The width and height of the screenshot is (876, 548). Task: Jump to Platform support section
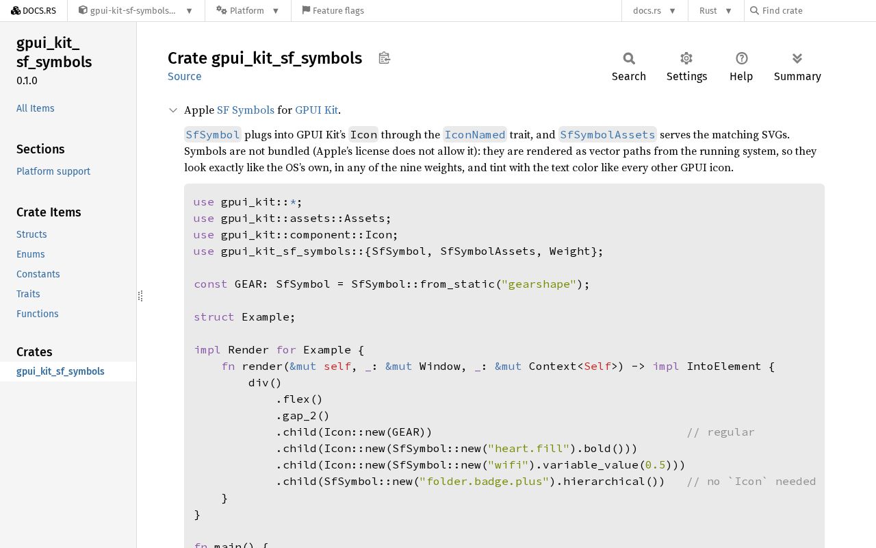[53, 171]
